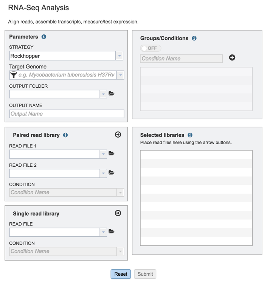Click the Target Genome filter icon

click(x=14, y=75)
